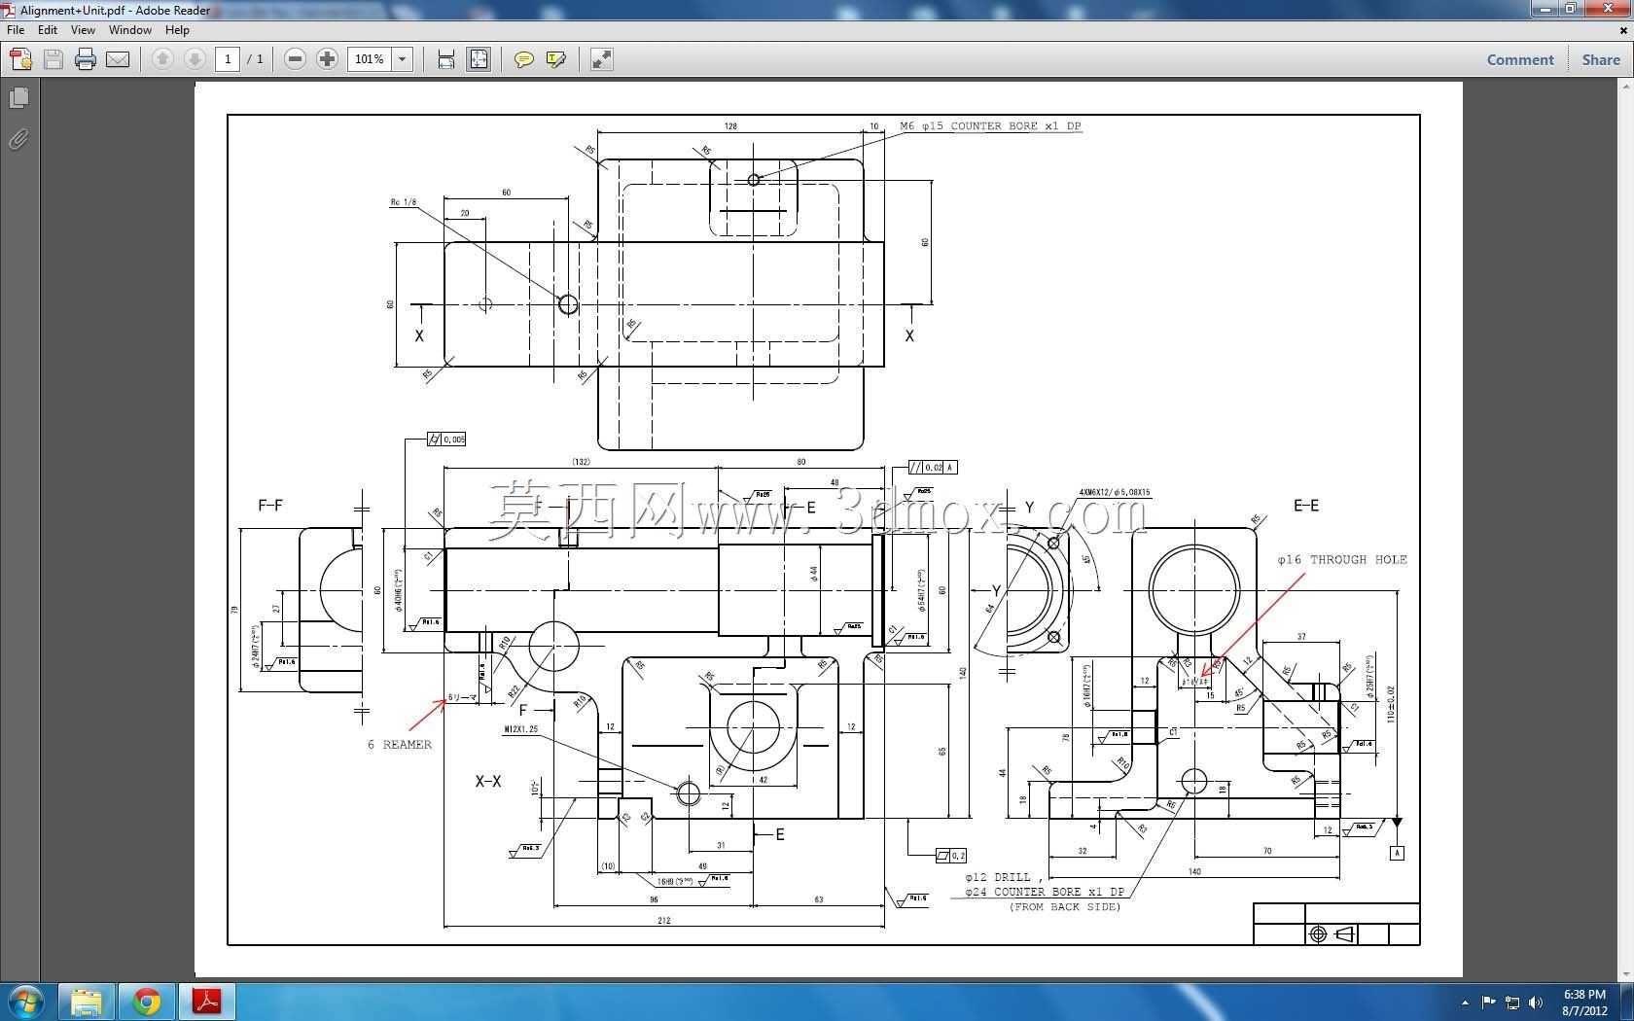Image resolution: width=1634 pixels, height=1021 pixels.
Task: Click the page number field
Action: pyautogui.click(x=228, y=59)
